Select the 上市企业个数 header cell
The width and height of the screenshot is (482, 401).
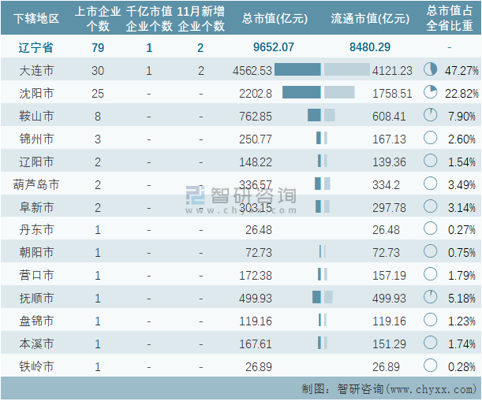[x=98, y=18]
